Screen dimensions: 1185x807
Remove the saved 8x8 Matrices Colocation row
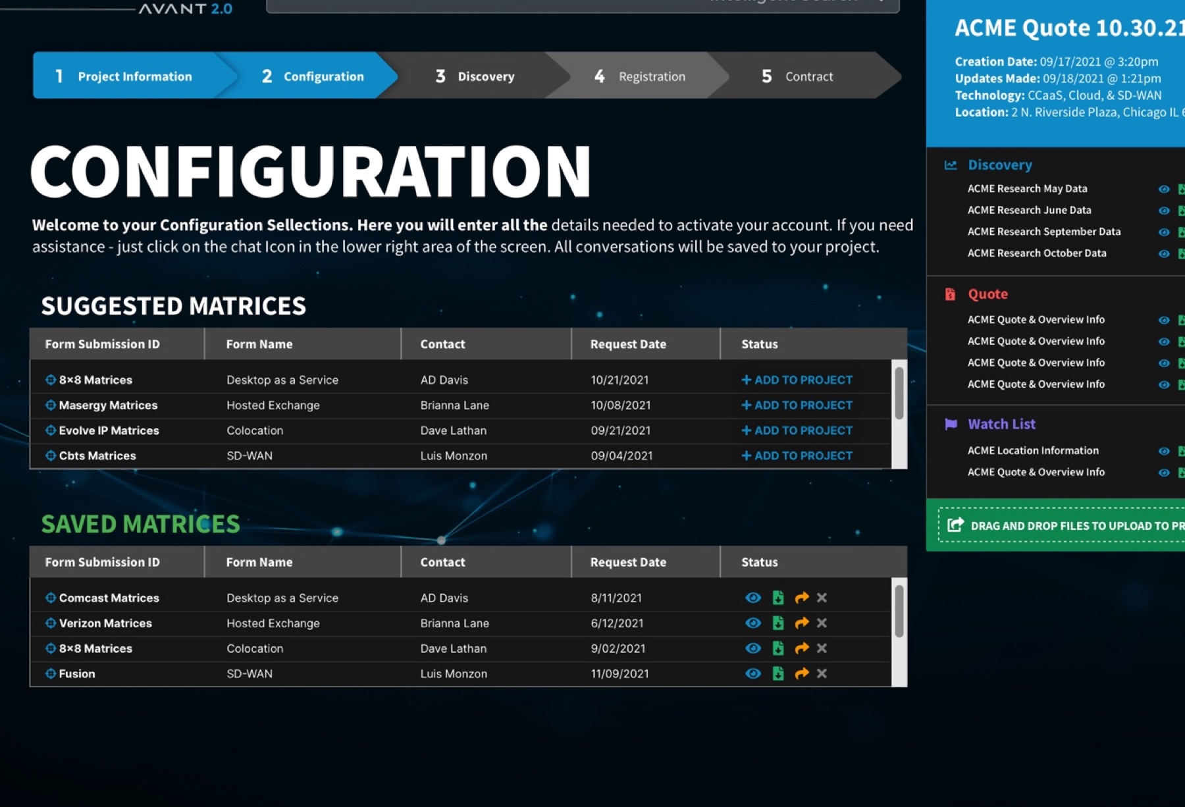[x=822, y=648]
